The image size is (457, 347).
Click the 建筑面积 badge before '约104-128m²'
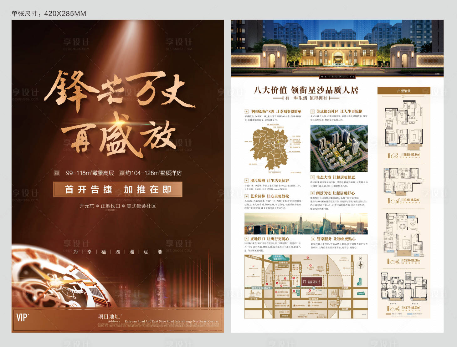coord(122,173)
